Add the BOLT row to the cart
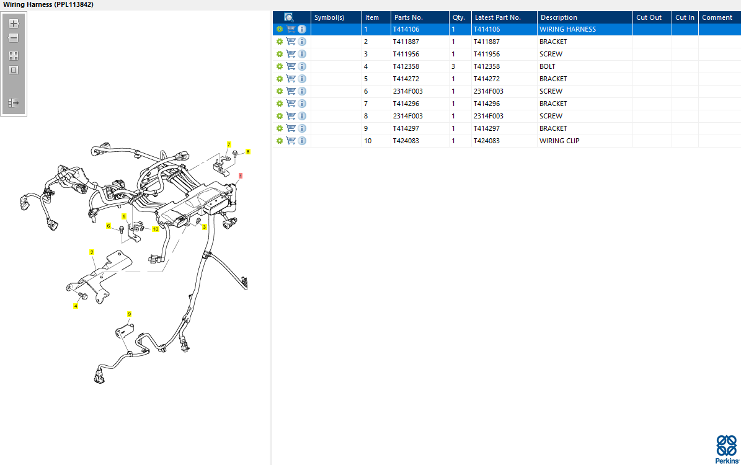The width and height of the screenshot is (741, 465). coord(291,66)
